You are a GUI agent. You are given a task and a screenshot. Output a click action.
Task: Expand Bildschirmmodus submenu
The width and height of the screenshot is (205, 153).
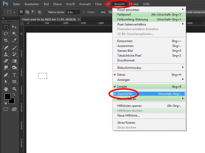[149, 68]
